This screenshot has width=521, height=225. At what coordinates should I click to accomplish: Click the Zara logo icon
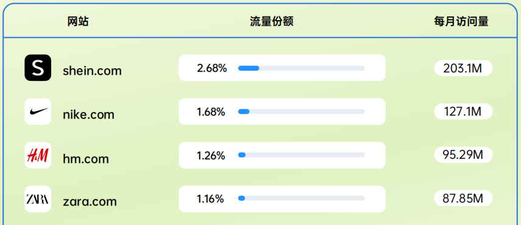coord(38,199)
